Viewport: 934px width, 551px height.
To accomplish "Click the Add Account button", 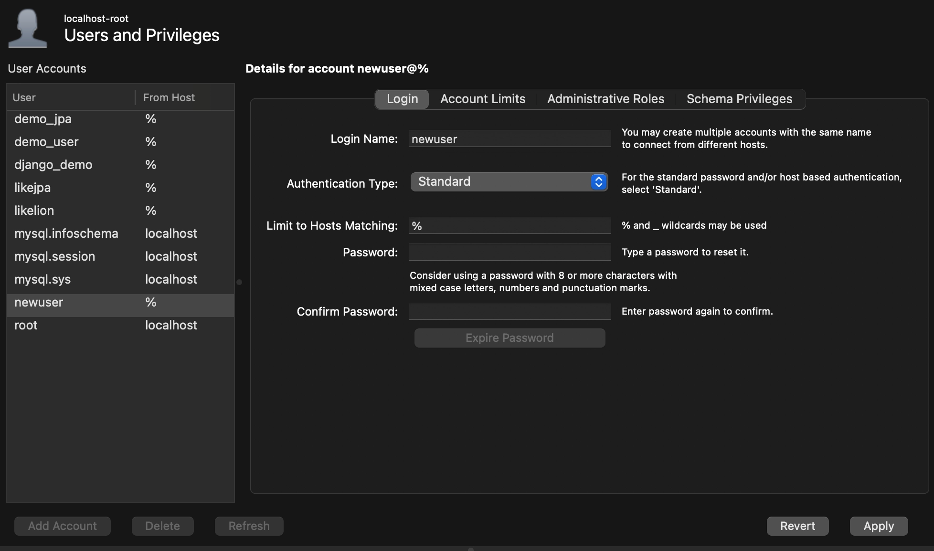I will pyautogui.click(x=63, y=526).
